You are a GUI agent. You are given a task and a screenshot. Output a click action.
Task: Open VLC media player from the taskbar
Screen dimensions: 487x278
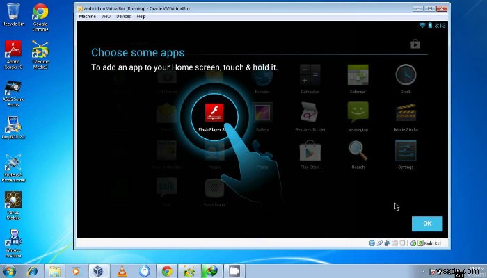click(122, 271)
